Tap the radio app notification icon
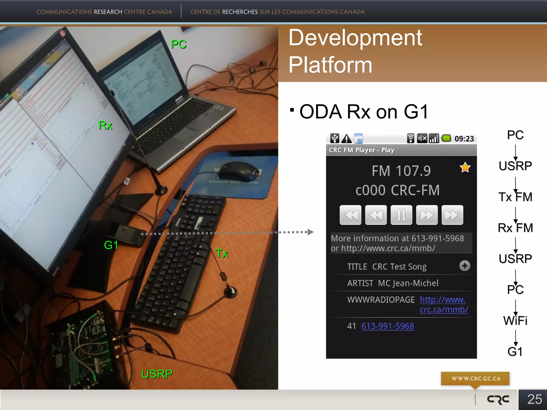Viewport: 547px width, 410px height. [358, 139]
